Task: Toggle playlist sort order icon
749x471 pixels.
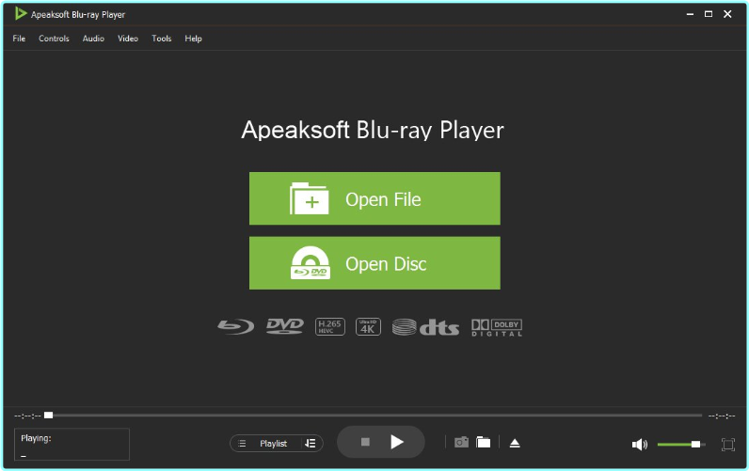Action: pyautogui.click(x=310, y=444)
